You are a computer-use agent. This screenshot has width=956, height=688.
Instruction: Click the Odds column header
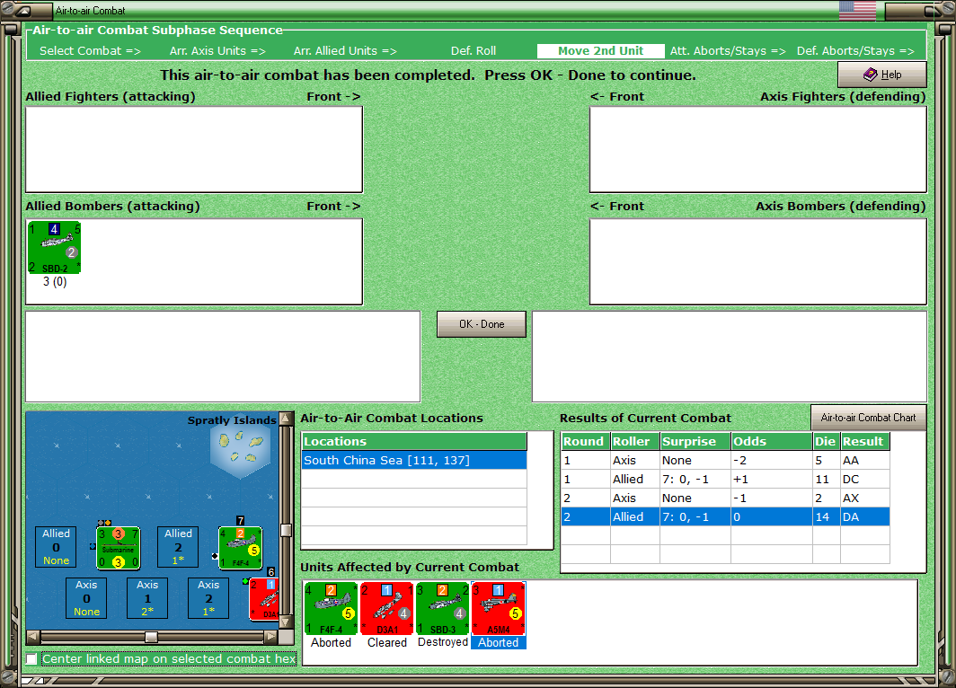[x=772, y=441]
